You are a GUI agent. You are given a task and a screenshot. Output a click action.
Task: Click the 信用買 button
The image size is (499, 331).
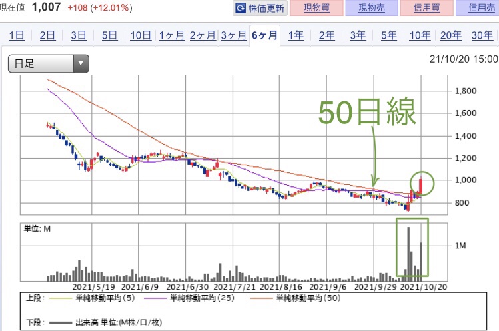(427, 8)
